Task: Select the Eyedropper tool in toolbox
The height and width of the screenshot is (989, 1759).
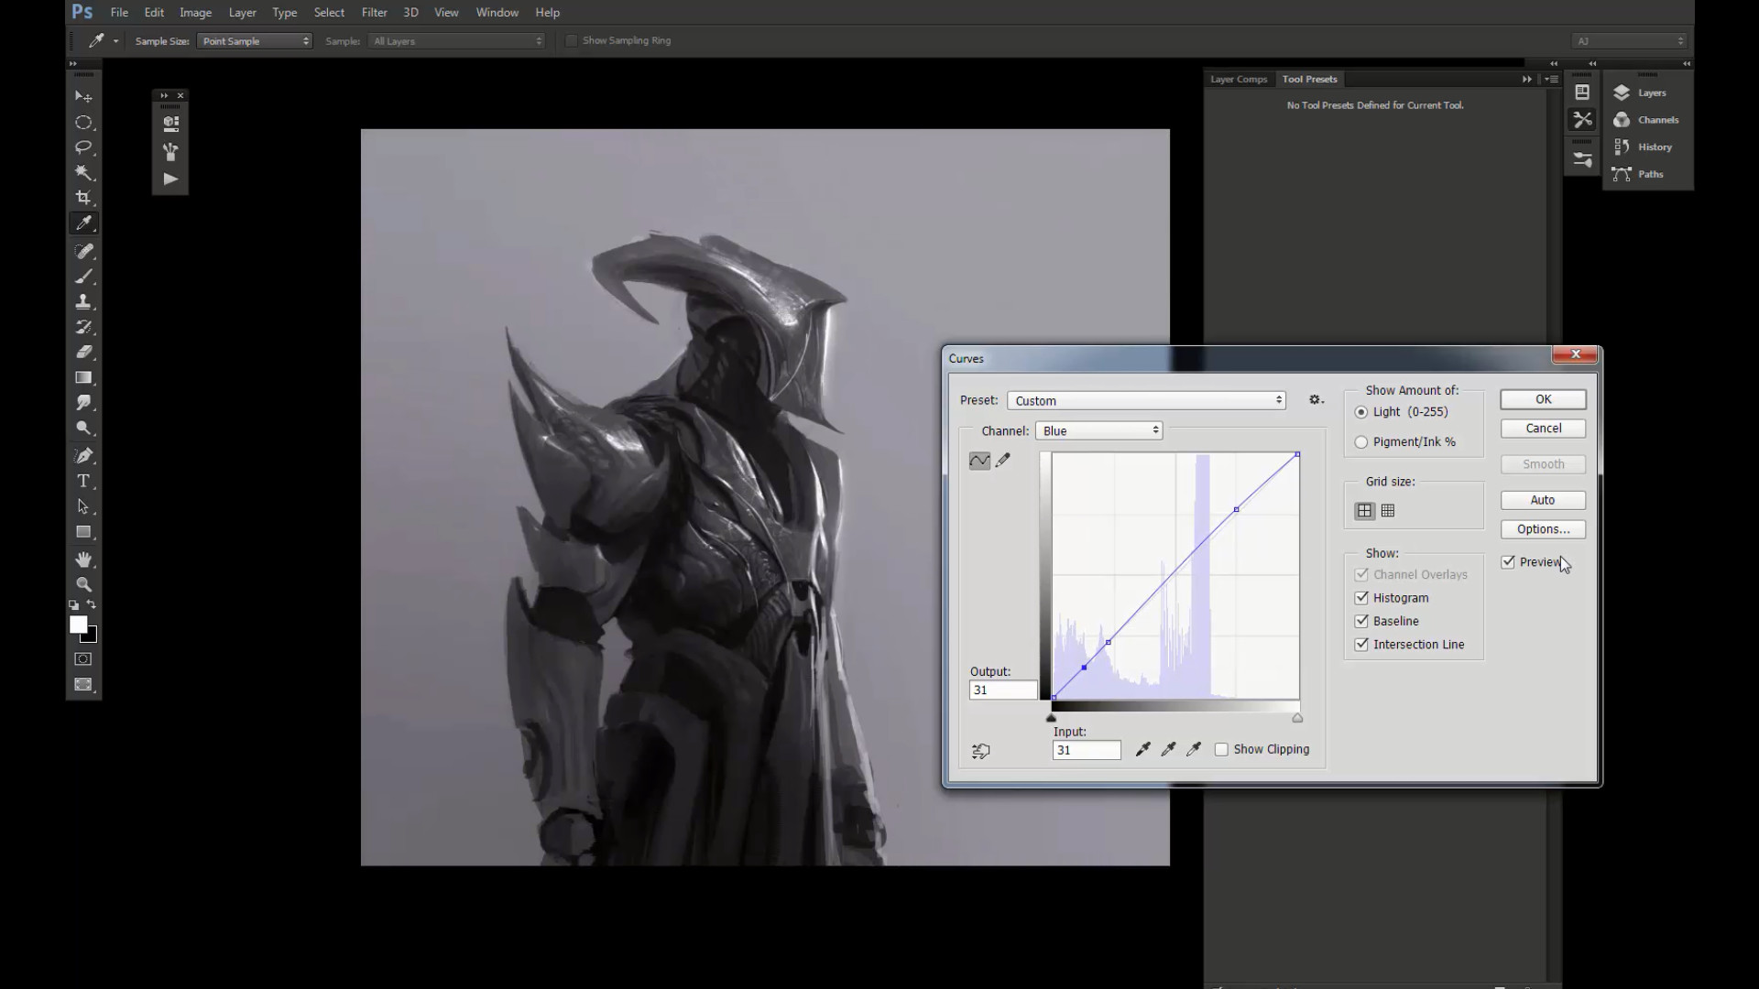Action: click(83, 223)
